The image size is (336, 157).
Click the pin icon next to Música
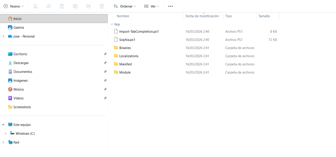(x=105, y=89)
